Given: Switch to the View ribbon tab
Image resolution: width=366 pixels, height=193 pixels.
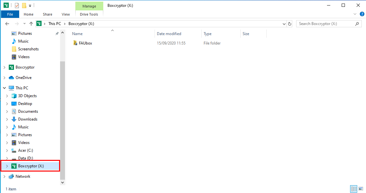Looking at the screenshot, I should (66, 14).
